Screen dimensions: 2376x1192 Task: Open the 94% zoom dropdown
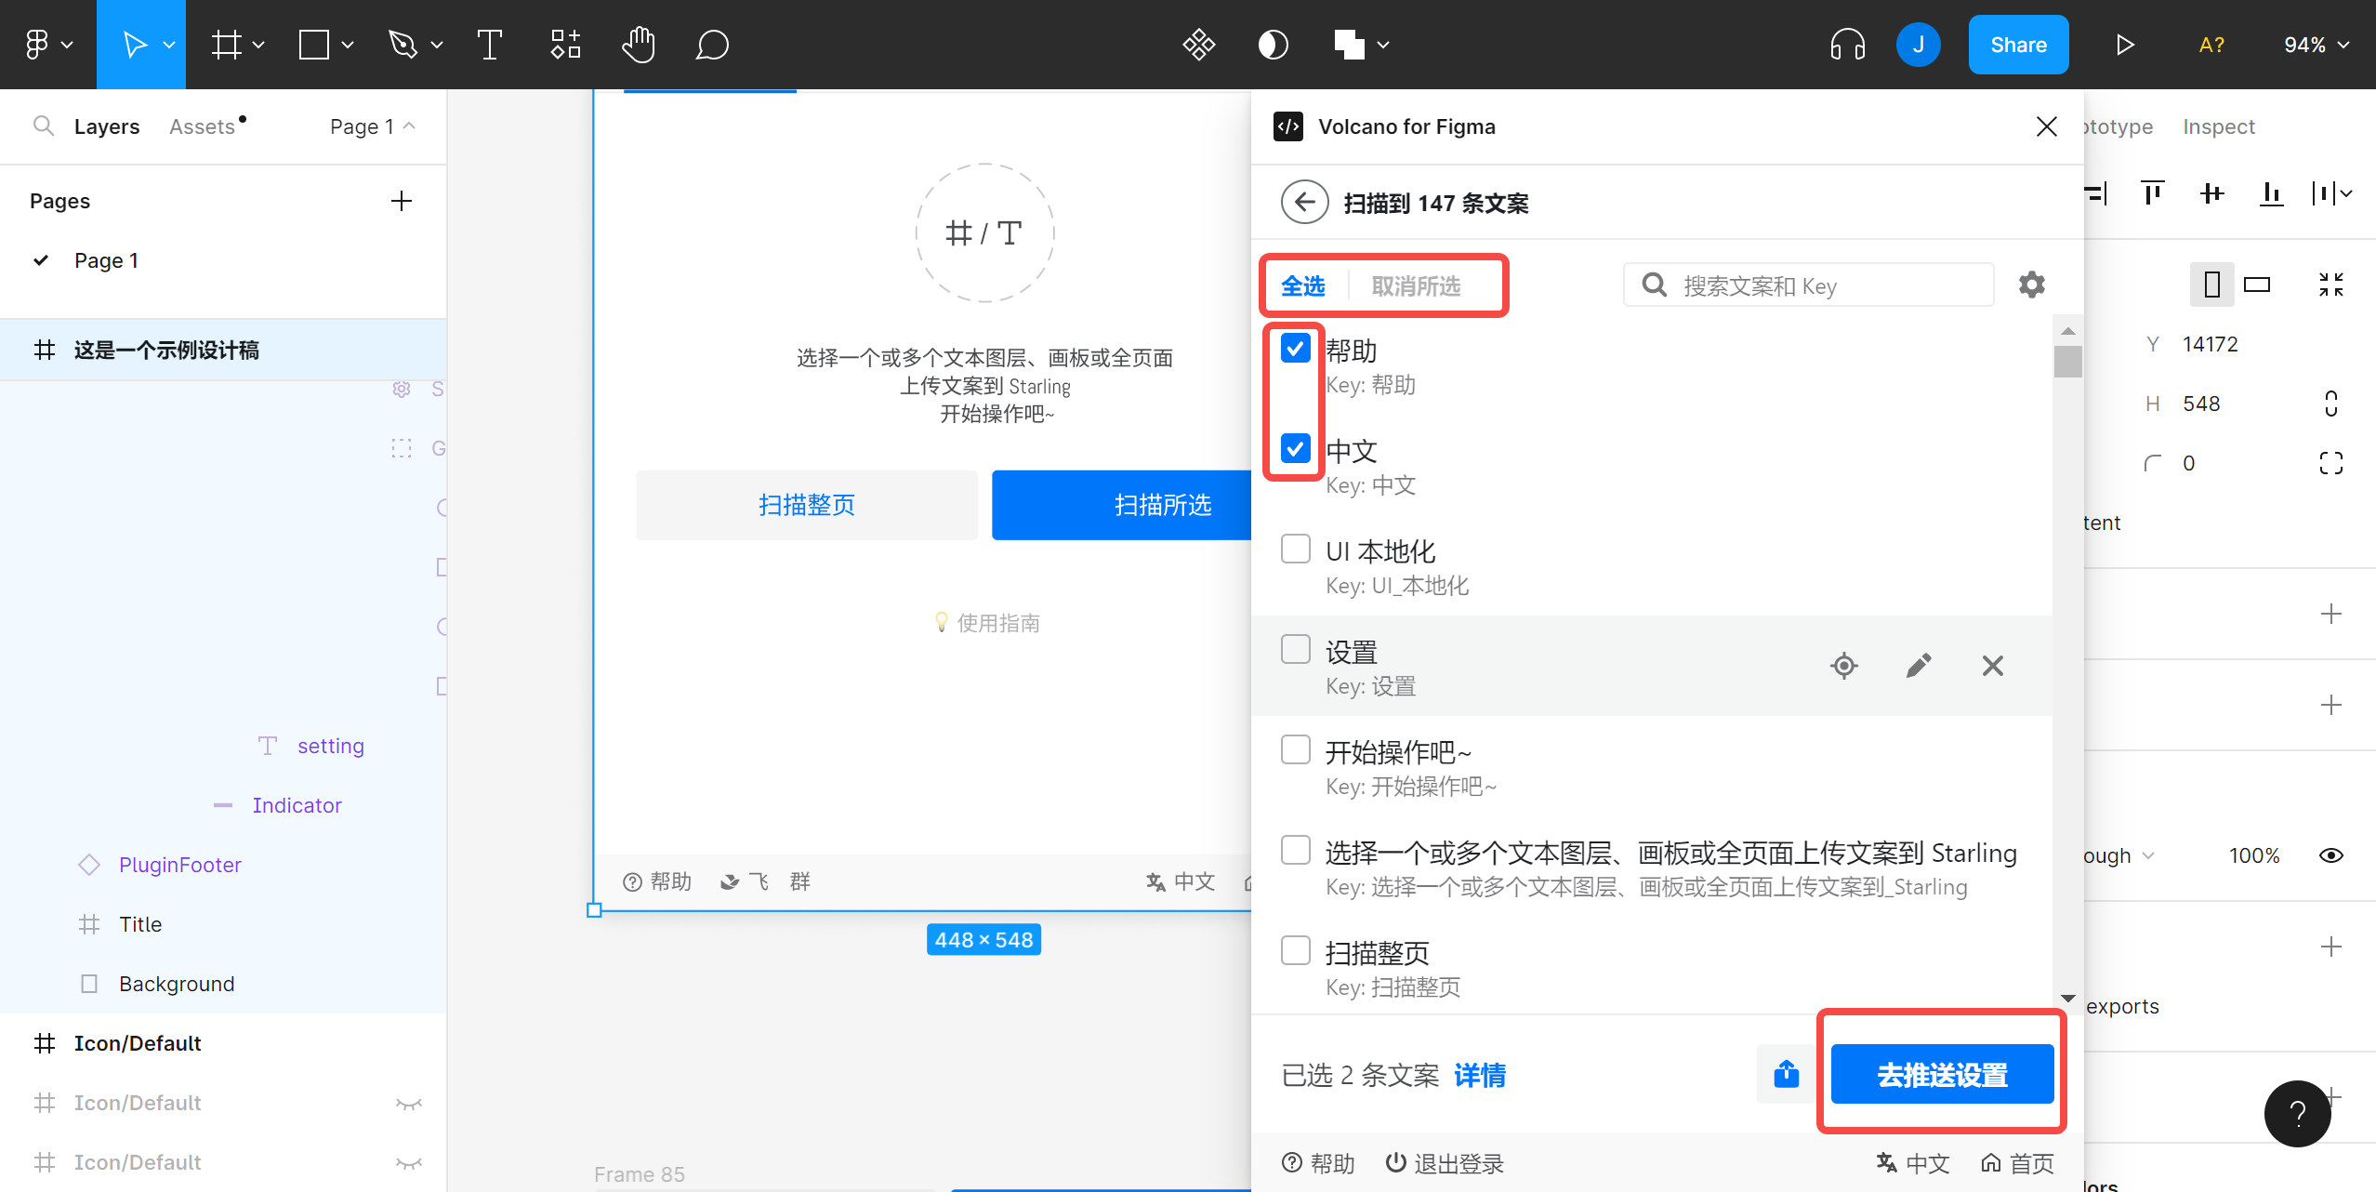pos(2316,45)
